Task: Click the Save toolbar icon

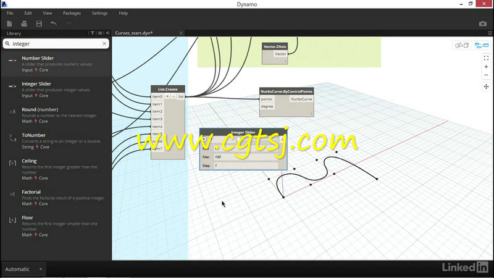Action: [x=39, y=23]
